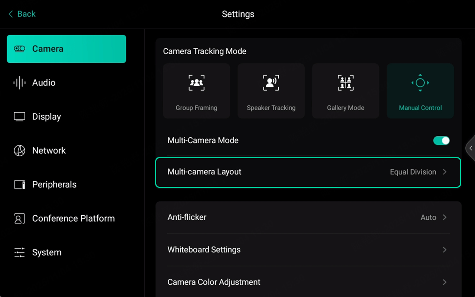Open Camera Color Adjustment
Screen dimensions: 475x297
(x=445, y=282)
